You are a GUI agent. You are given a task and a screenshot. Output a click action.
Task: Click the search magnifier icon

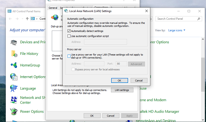pyautogui.click(x=199, y=19)
